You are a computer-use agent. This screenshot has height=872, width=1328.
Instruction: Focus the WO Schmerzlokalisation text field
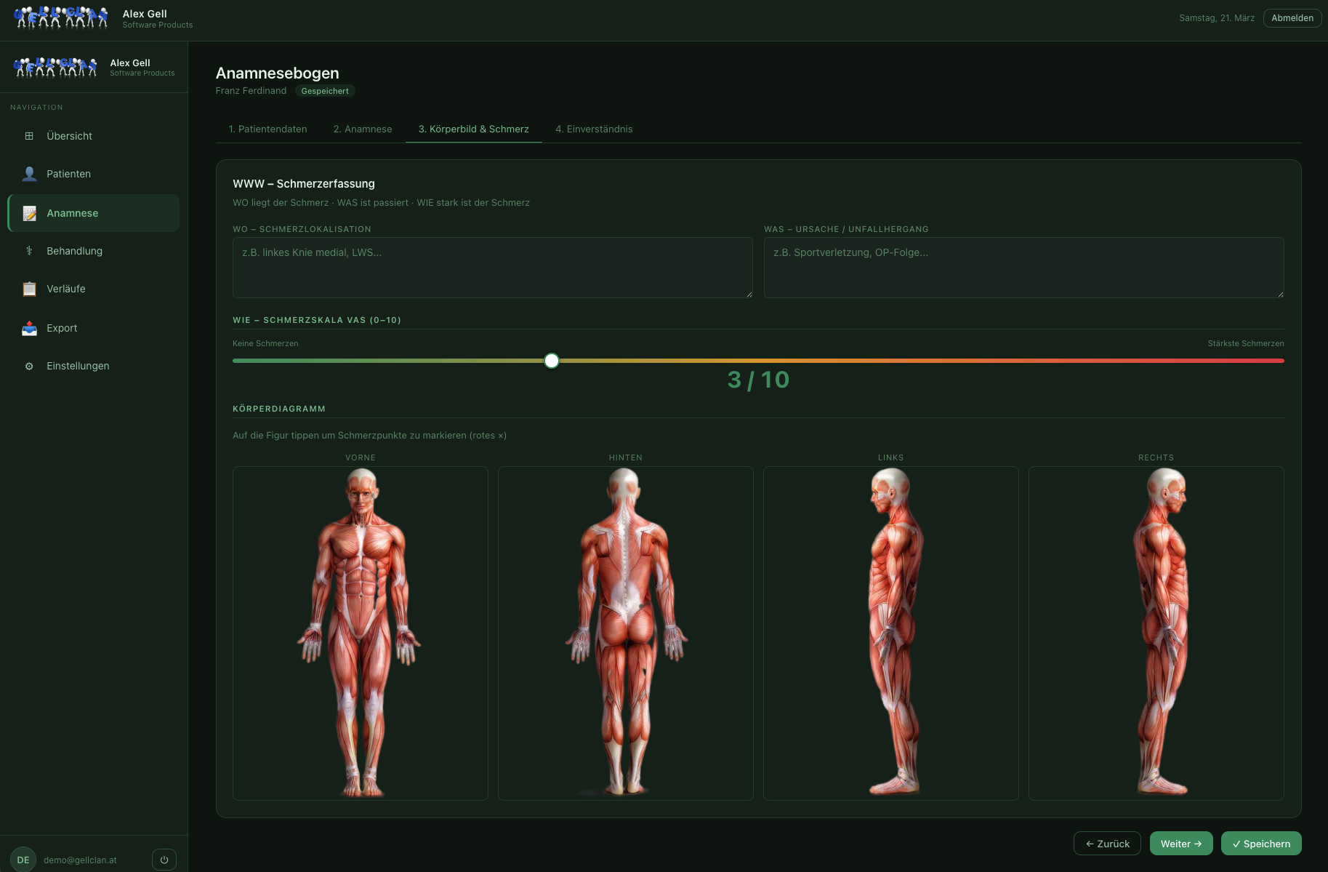tap(492, 268)
